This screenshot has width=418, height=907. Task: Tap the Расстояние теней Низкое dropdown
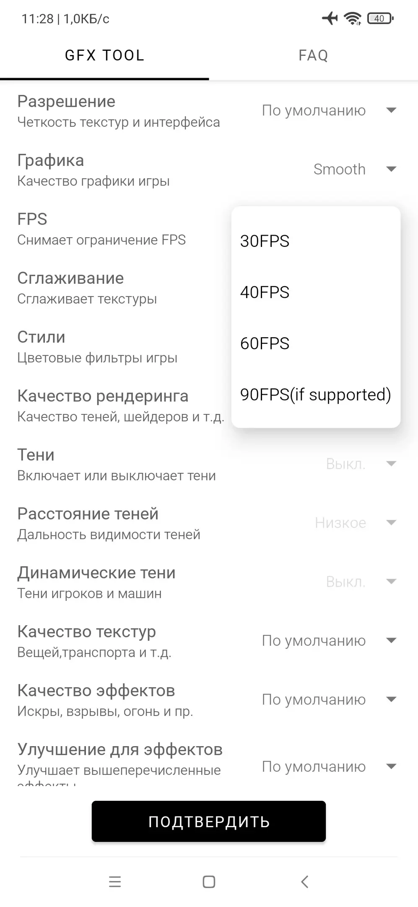tap(391, 522)
